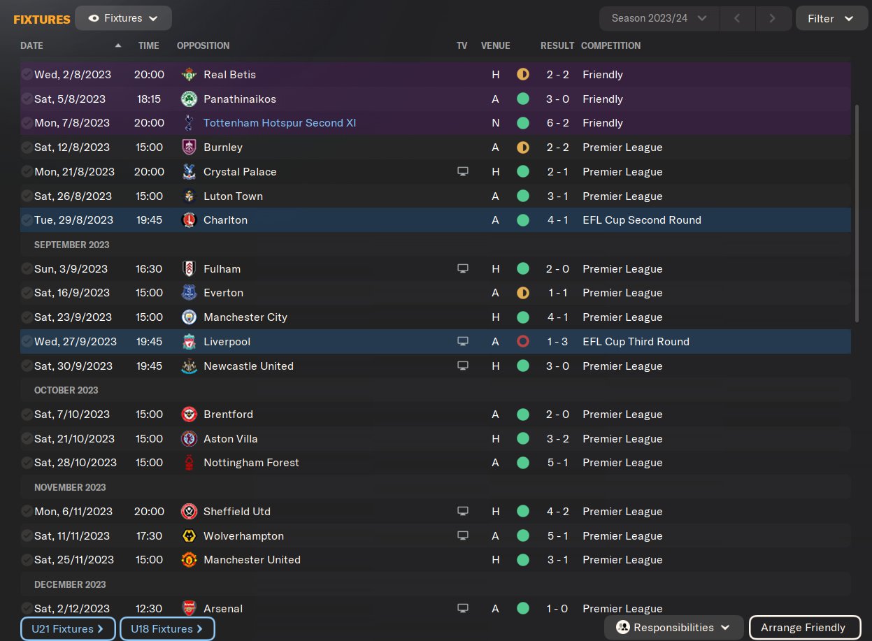Click the Liverpool club badge icon
872x641 pixels.
click(189, 342)
